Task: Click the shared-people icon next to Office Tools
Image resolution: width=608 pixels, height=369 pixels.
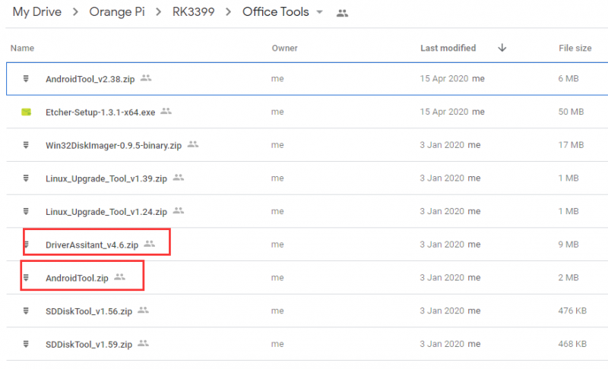Action: point(342,13)
